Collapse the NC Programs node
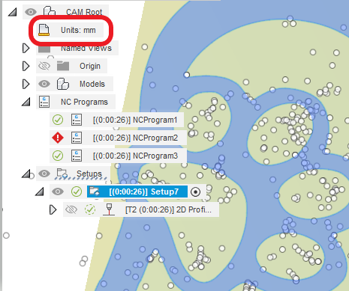 26,102
